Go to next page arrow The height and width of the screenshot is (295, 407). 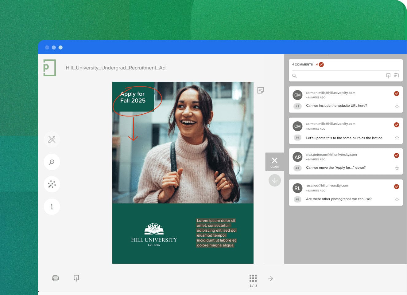click(270, 278)
